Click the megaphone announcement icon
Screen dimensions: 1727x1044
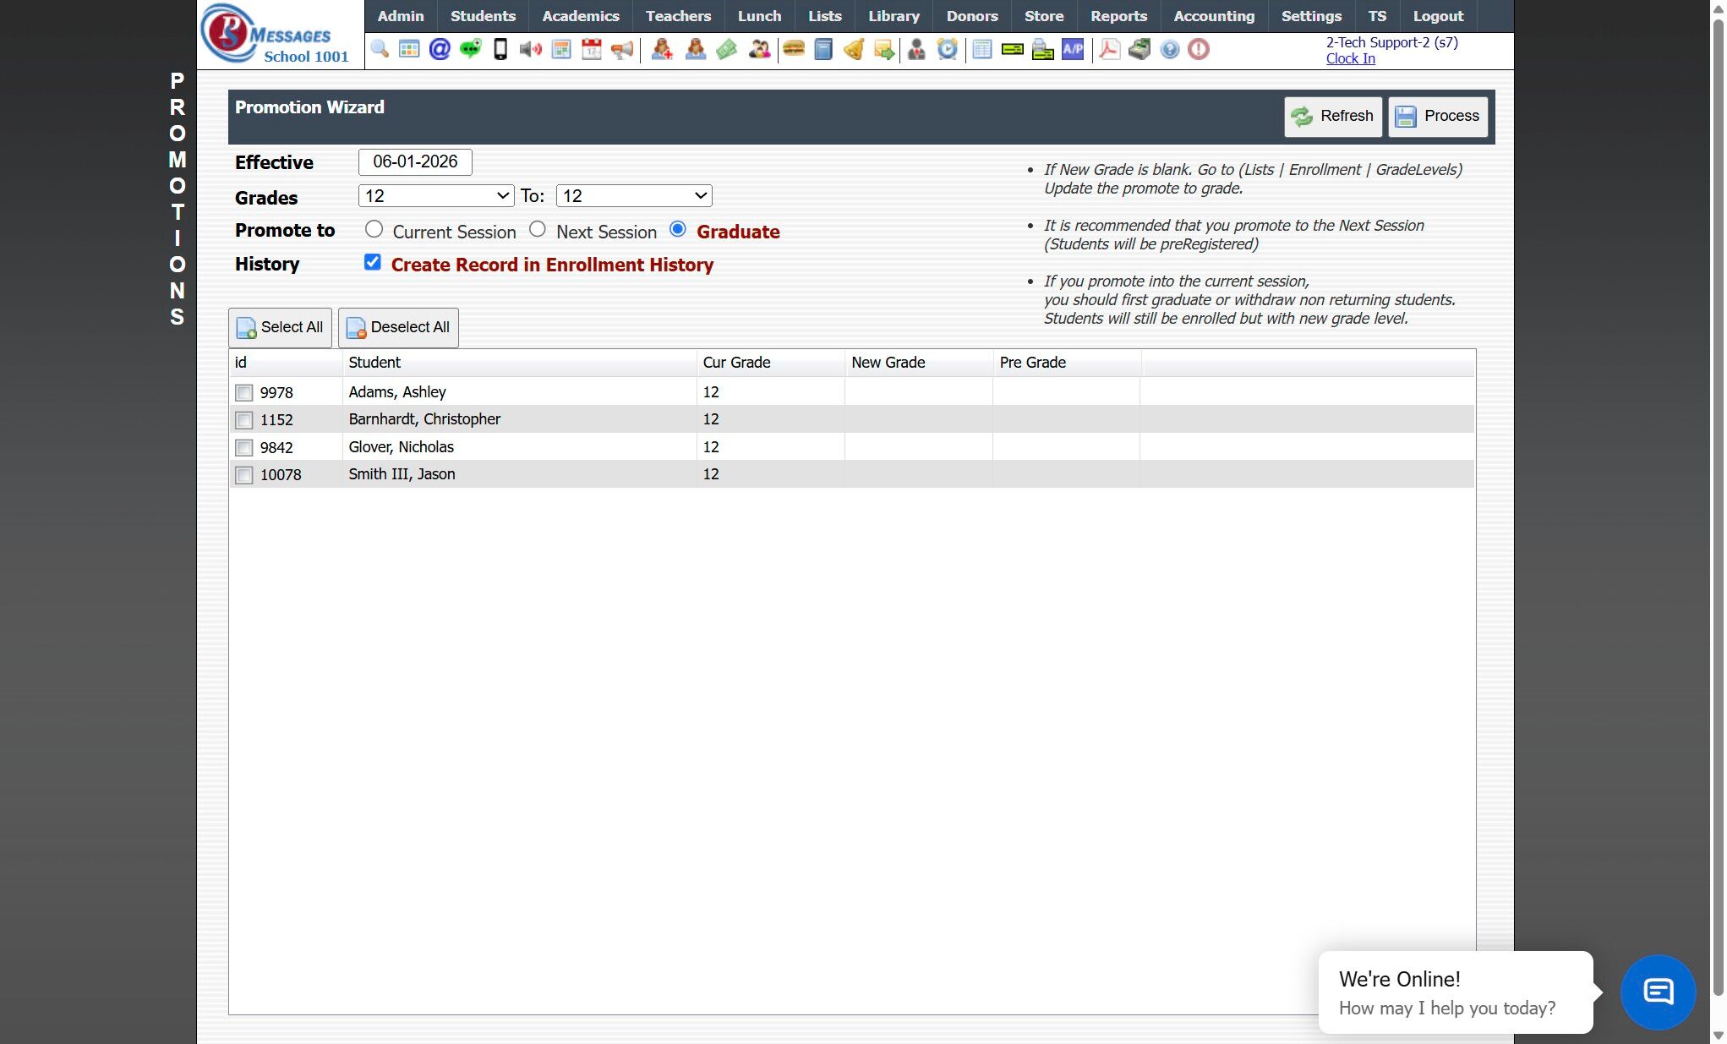(x=622, y=49)
